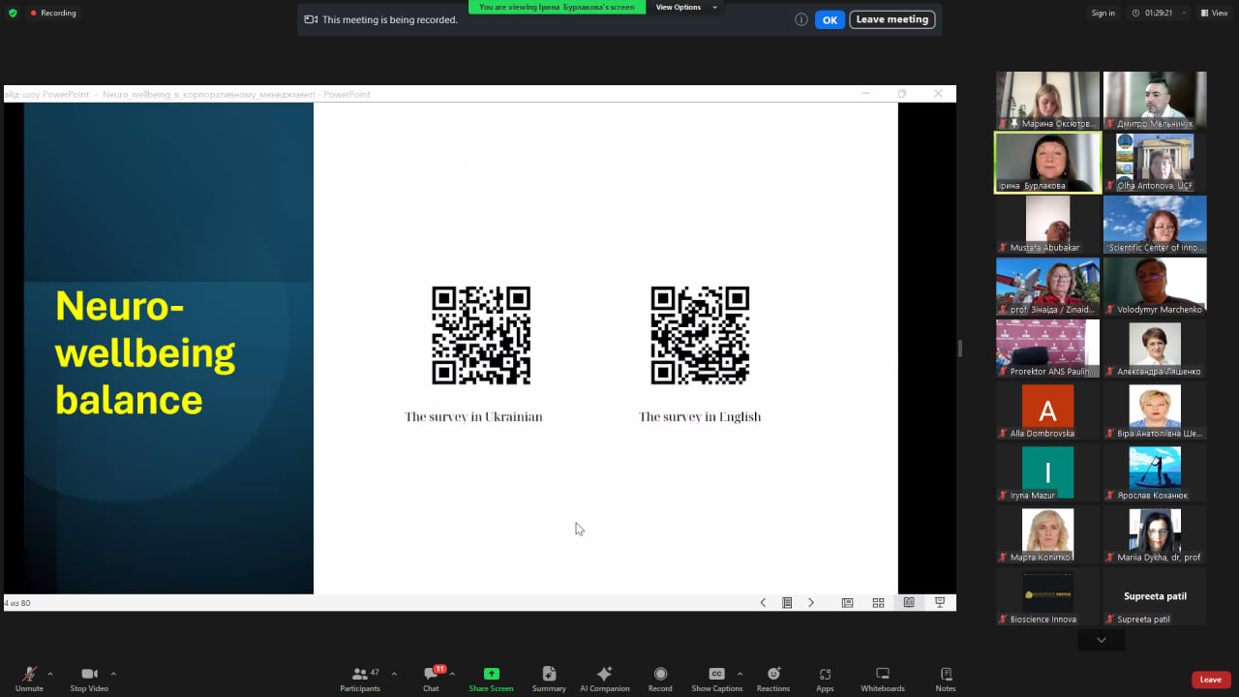The height and width of the screenshot is (697, 1239).
Task: Click English survey QR code
Action: pos(700,335)
